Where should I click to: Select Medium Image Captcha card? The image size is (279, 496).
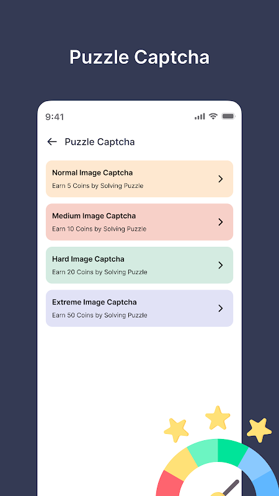pos(139,222)
